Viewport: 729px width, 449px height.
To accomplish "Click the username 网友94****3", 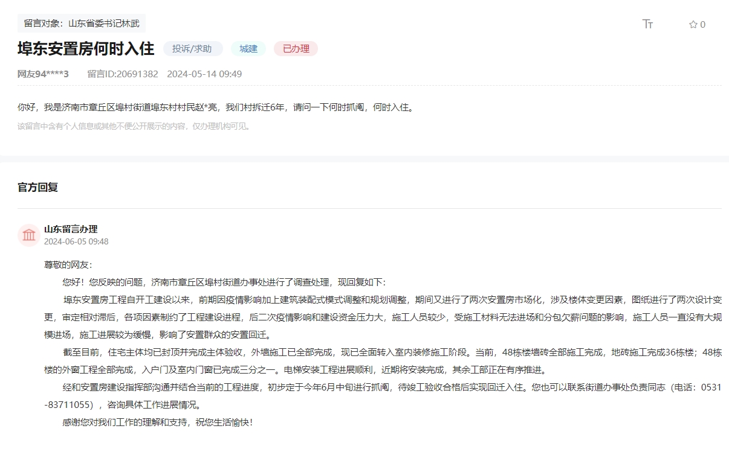I will click(43, 74).
